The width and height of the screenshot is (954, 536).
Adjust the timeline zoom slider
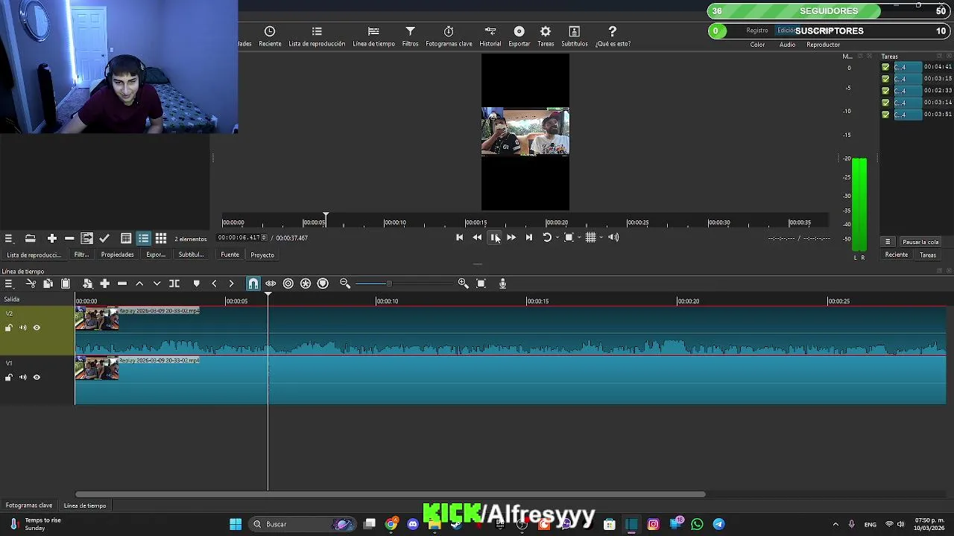[403, 284]
